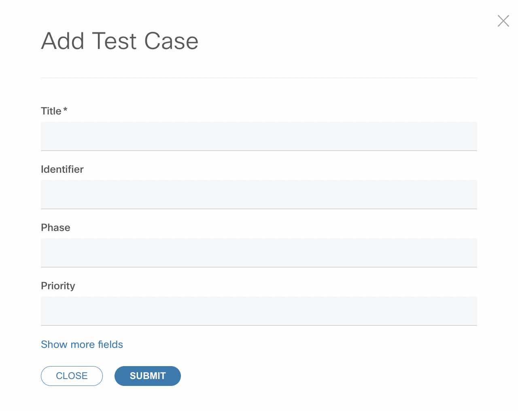Image resolution: width=518 pixels, height=411 pixels.
Task: Select the Phase label
Action: 55,228
